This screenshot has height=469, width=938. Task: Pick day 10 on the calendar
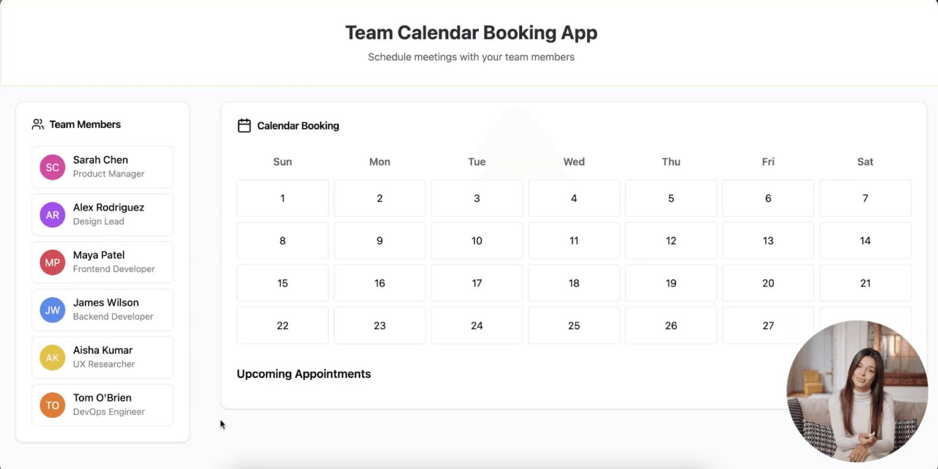tap(477, 240)
